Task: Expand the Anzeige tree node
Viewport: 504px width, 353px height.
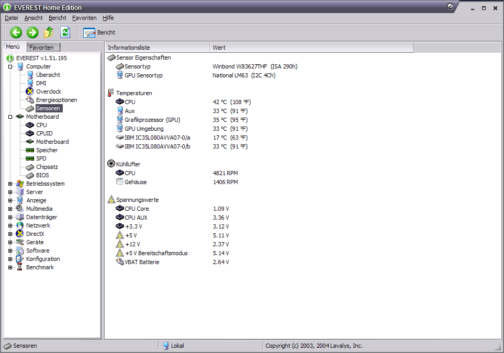Action: click(x=10, y=200)
